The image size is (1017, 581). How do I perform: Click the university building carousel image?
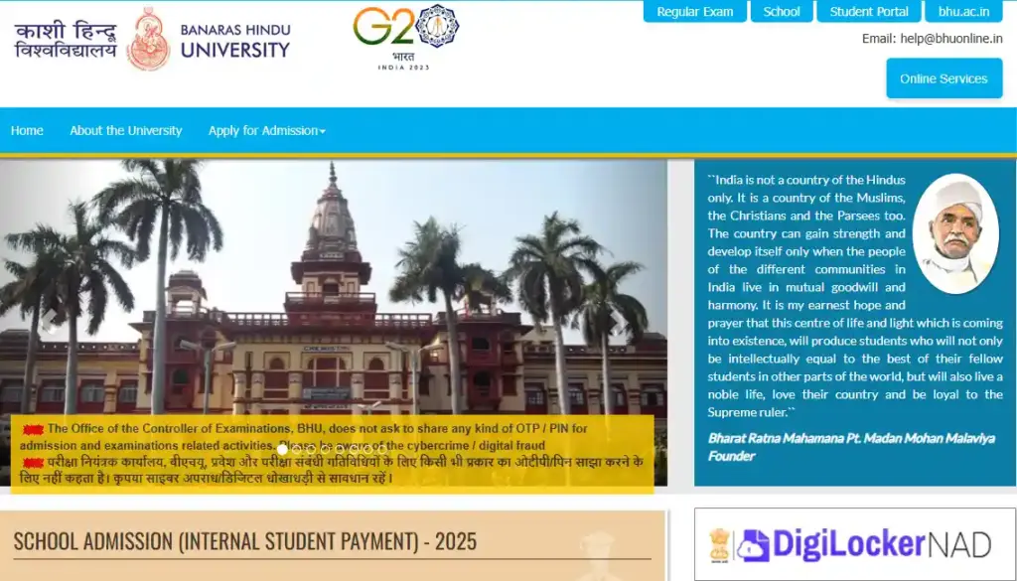(x=333, y=298)
